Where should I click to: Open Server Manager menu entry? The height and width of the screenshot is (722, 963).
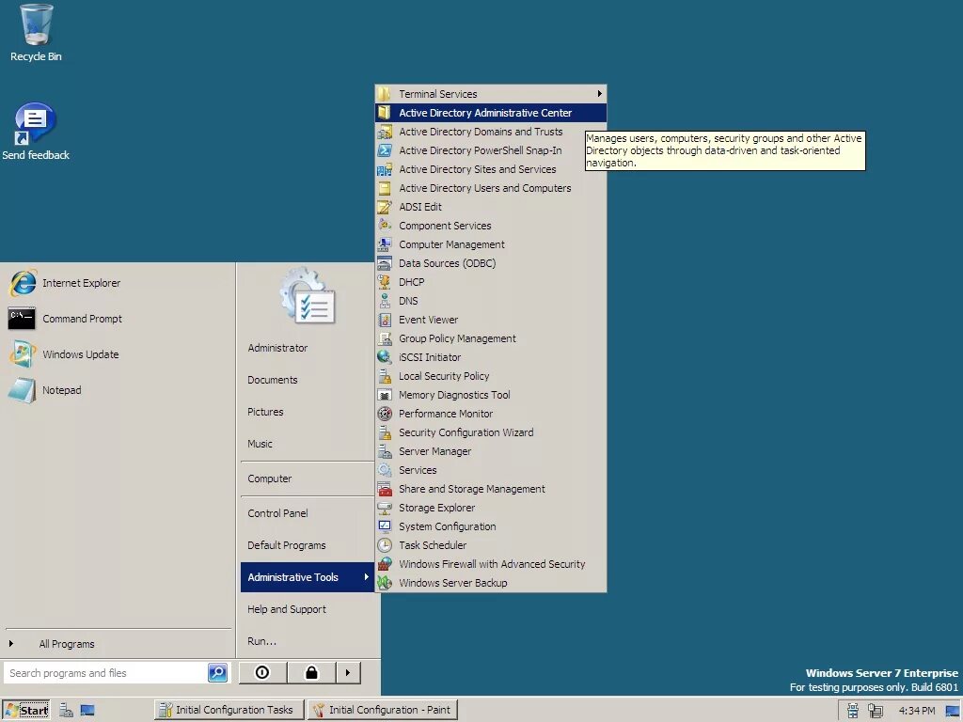click(x=491, y=452)
